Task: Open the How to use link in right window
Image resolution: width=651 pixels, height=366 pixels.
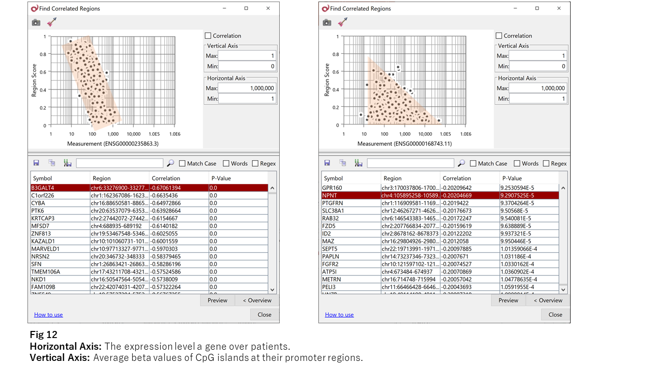Action: [339, 315]
